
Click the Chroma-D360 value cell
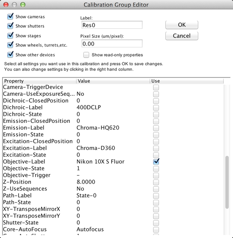coord(113,148)
